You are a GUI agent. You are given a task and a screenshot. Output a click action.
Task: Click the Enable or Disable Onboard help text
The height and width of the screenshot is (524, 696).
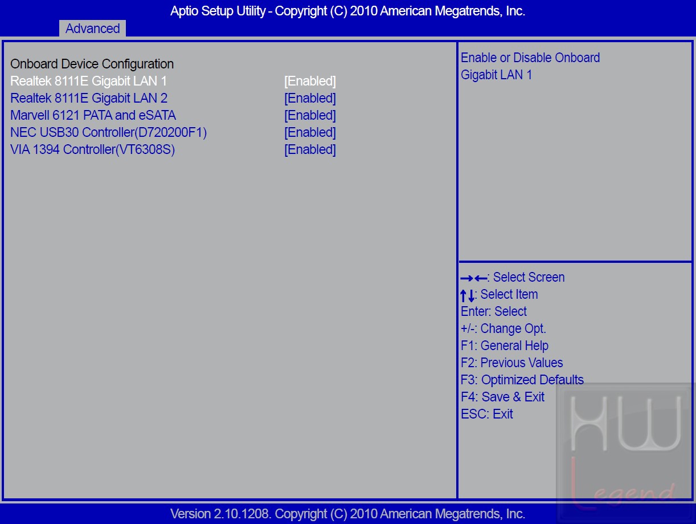click(x=530, y=66)
